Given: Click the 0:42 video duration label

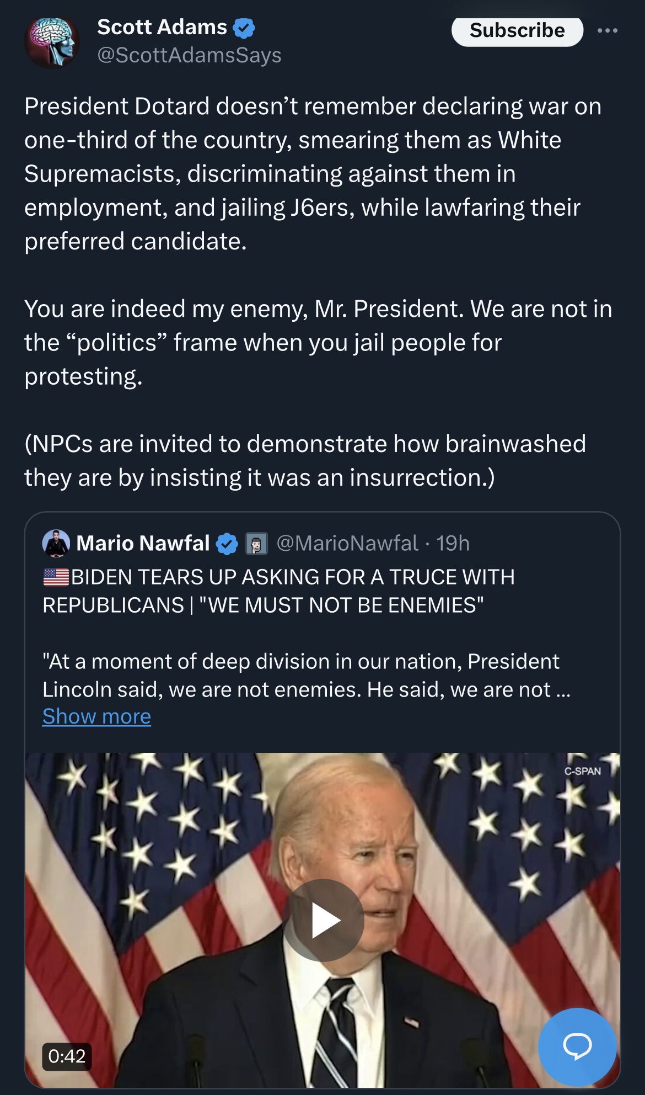Looking at the screenshot, I should [67, 1056].
